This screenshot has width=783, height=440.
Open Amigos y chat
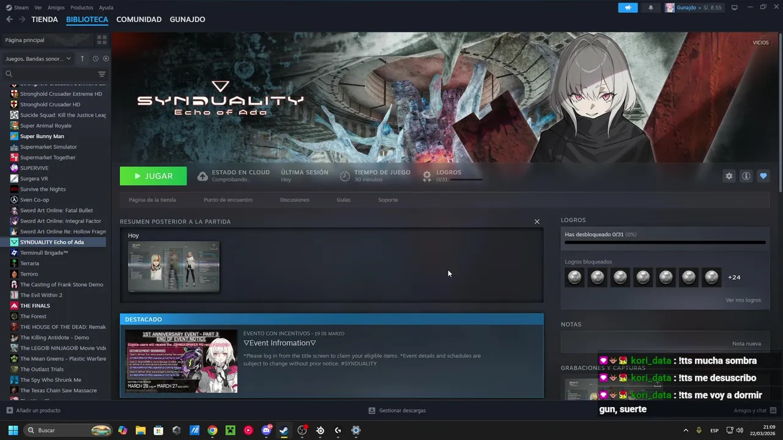point(755,411)
